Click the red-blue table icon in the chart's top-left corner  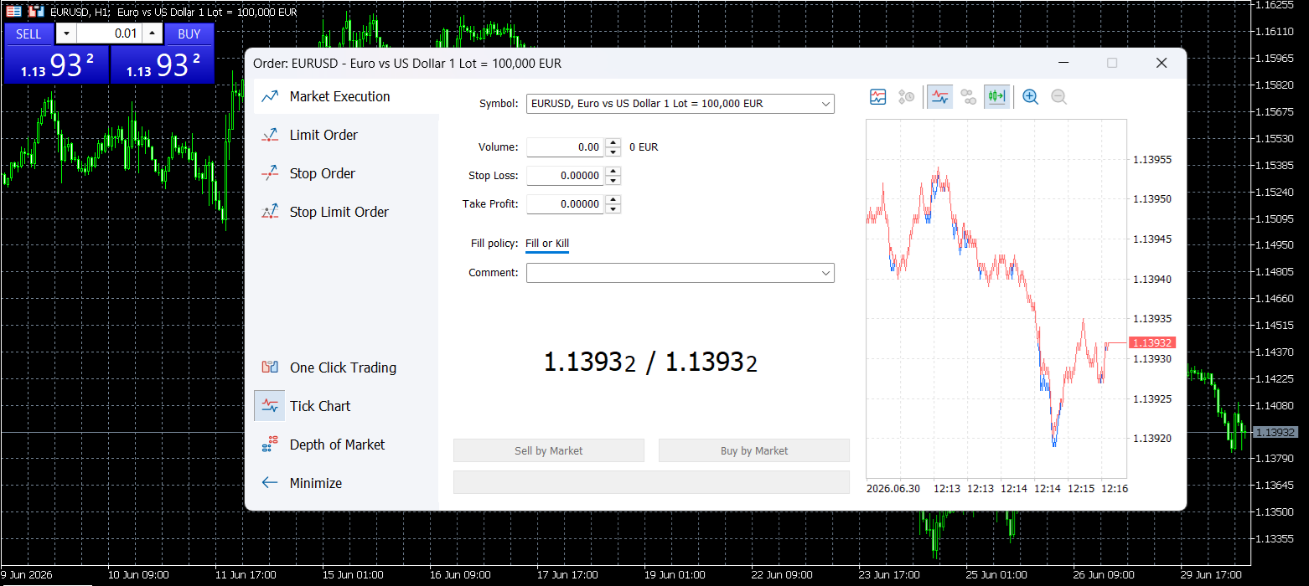(14, 12)
